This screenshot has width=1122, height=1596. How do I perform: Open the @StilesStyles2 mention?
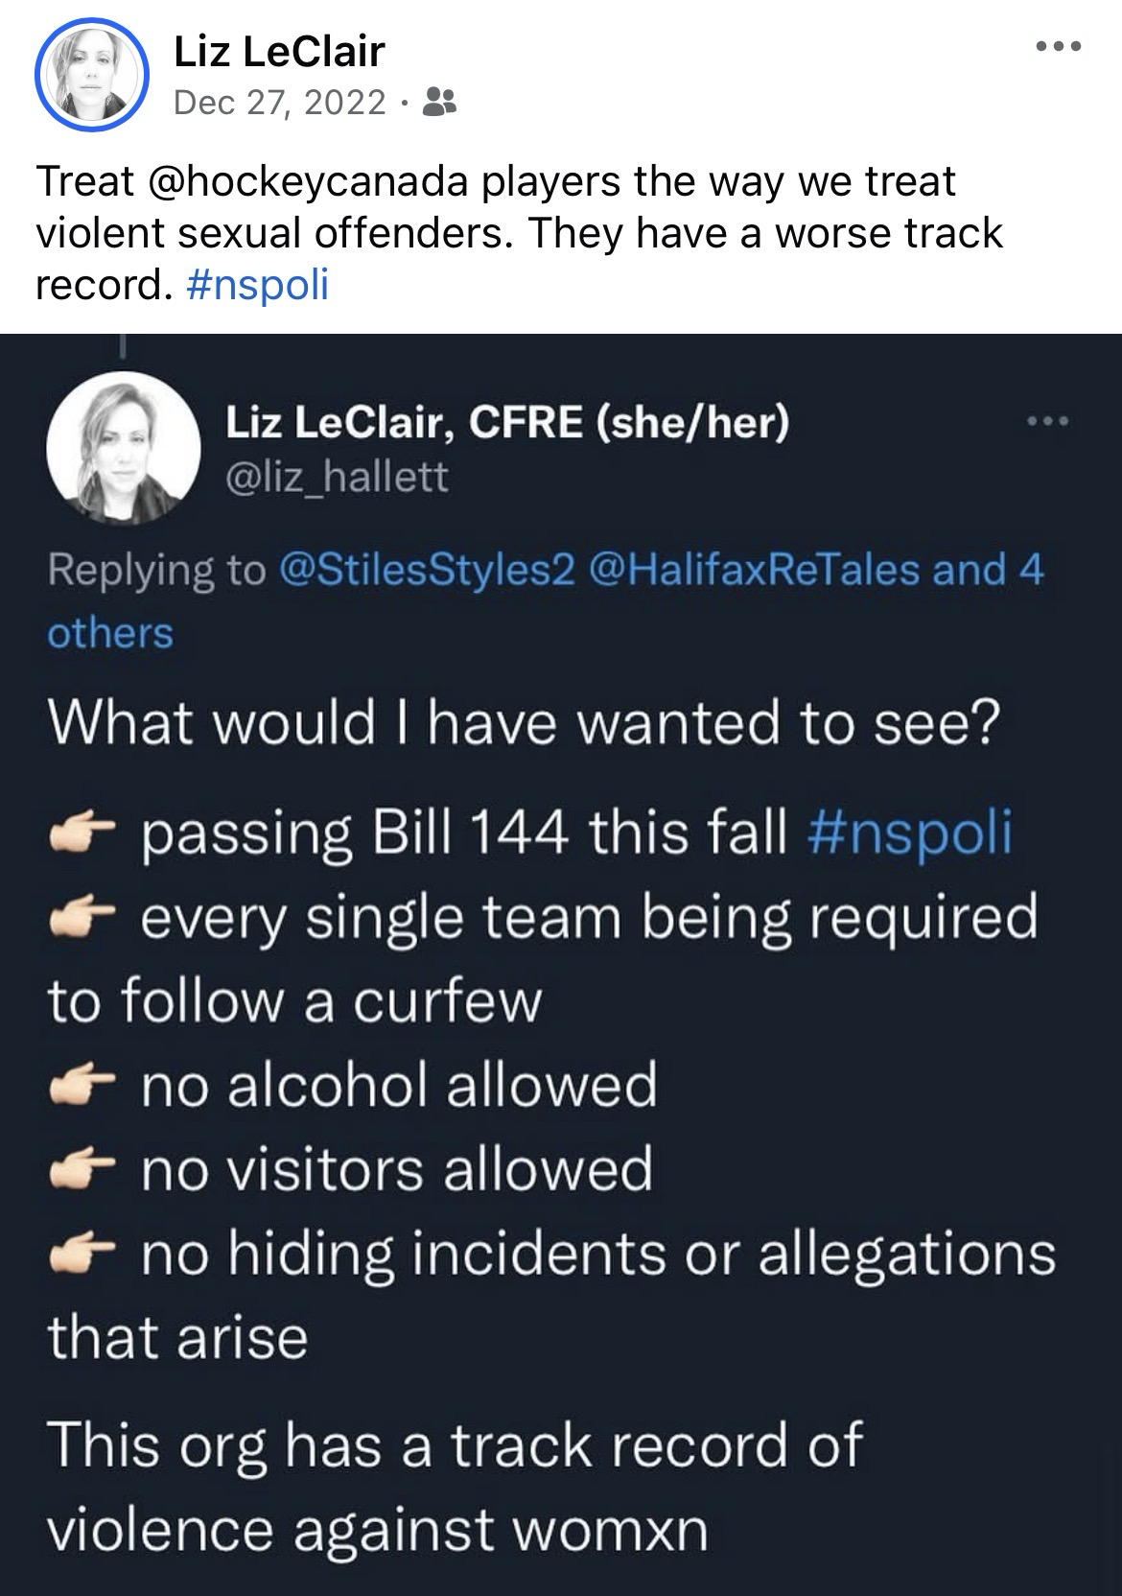click(427, 571)
